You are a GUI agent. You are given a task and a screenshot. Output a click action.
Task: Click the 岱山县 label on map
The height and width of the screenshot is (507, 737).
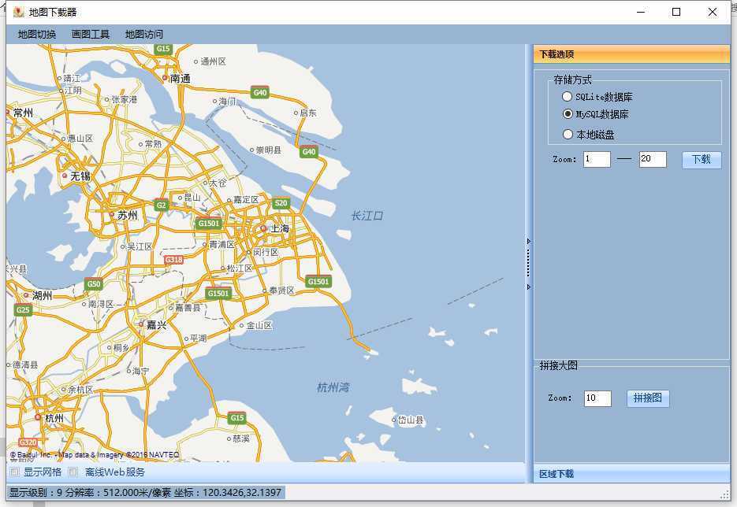[x=411, y=420]
